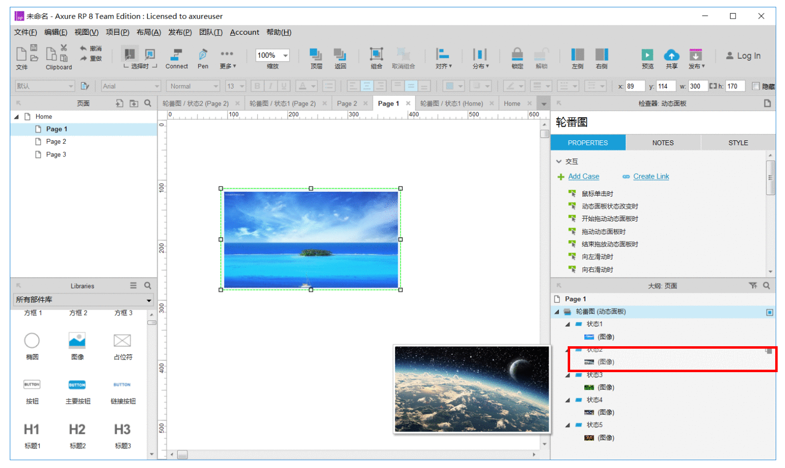Switch to the NOTES inspector tab
Image resolution: width=785 pixels, height=468 pixels.
[663, 143]
